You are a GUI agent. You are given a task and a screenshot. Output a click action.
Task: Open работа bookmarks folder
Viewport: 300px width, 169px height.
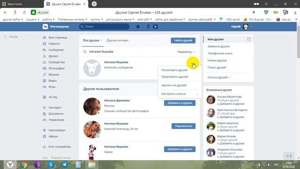(48, 19)
